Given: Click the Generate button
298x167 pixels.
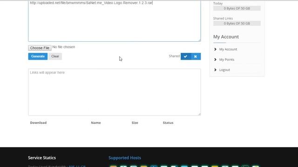Looking at the screenshot, I should coord(38,56).
